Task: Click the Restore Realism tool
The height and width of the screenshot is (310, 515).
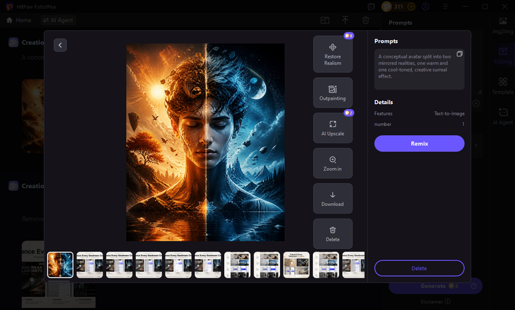Action: point(333,54)
